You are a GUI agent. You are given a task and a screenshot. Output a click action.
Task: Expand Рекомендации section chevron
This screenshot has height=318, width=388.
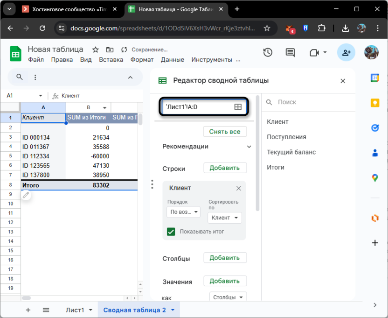249,147
